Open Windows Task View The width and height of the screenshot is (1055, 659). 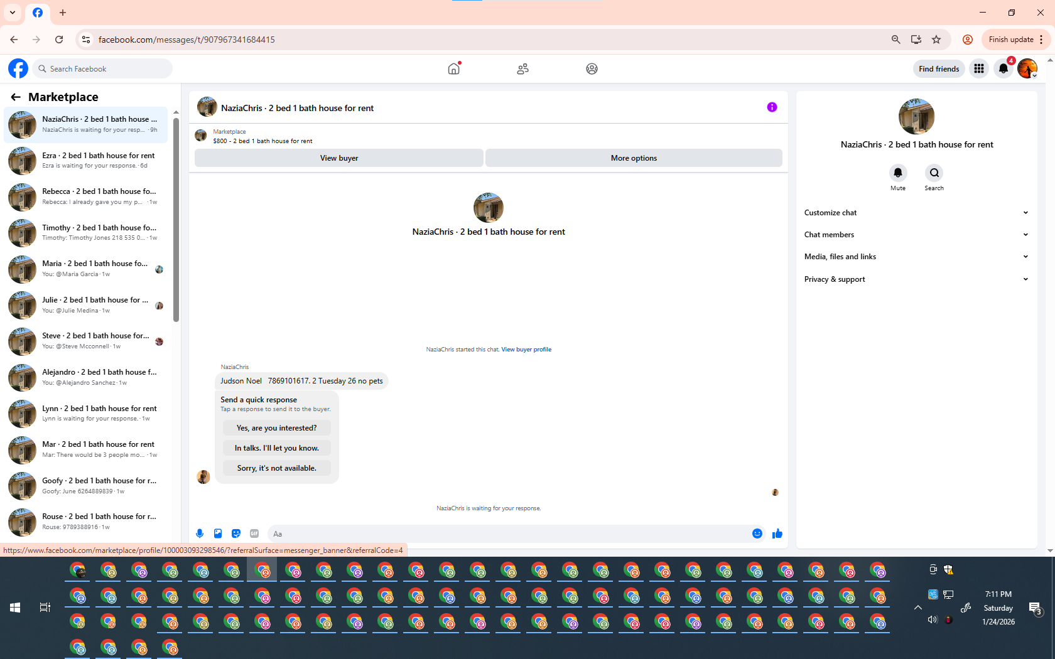[x=45, y=608]
